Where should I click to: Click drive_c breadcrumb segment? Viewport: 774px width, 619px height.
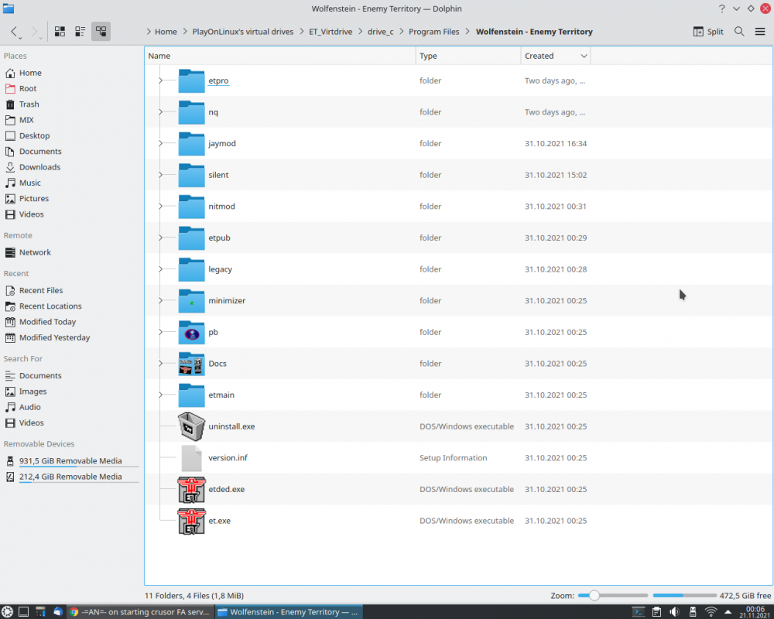pyautogui.click(x=381, y=32)
